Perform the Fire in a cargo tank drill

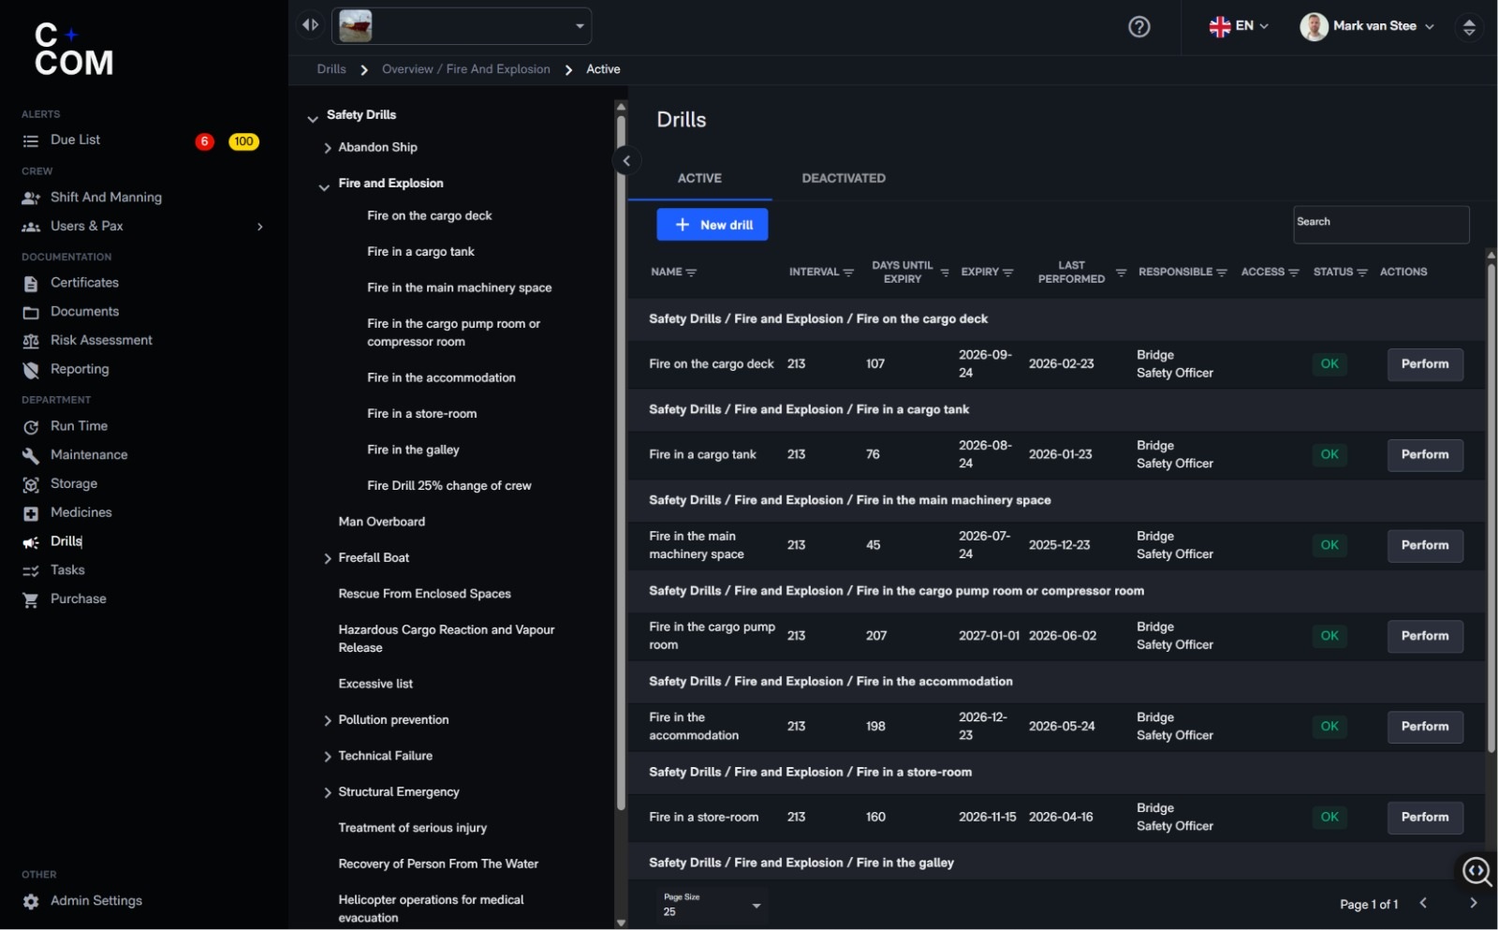(1425, 455)
